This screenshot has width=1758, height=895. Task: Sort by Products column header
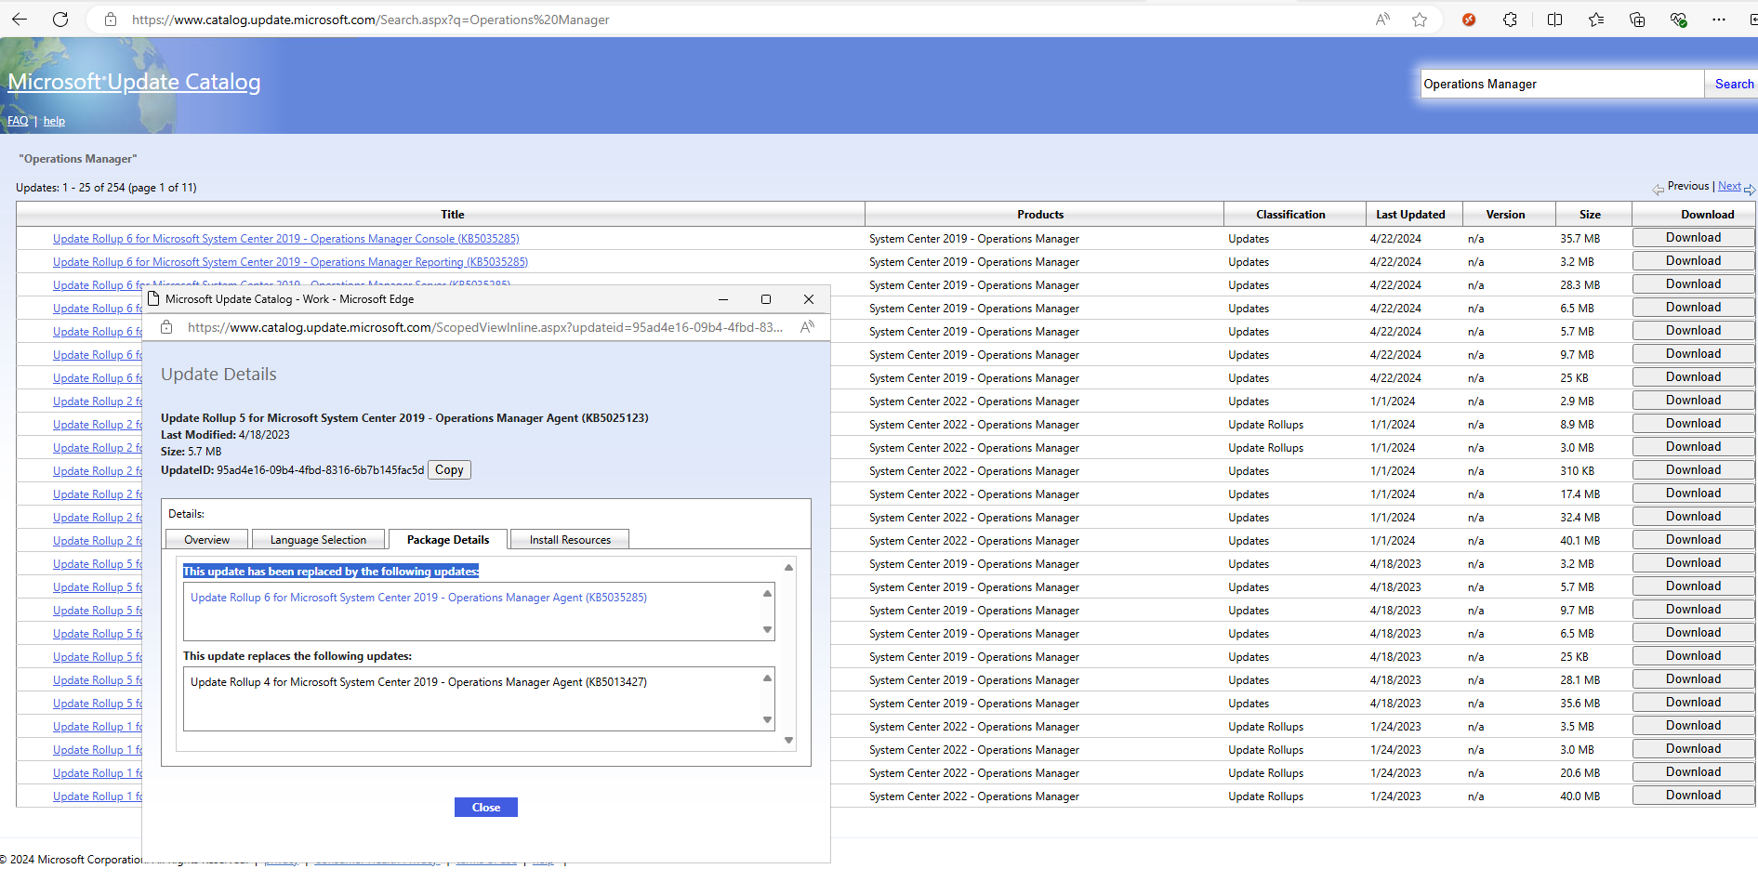pos(1040,215)
